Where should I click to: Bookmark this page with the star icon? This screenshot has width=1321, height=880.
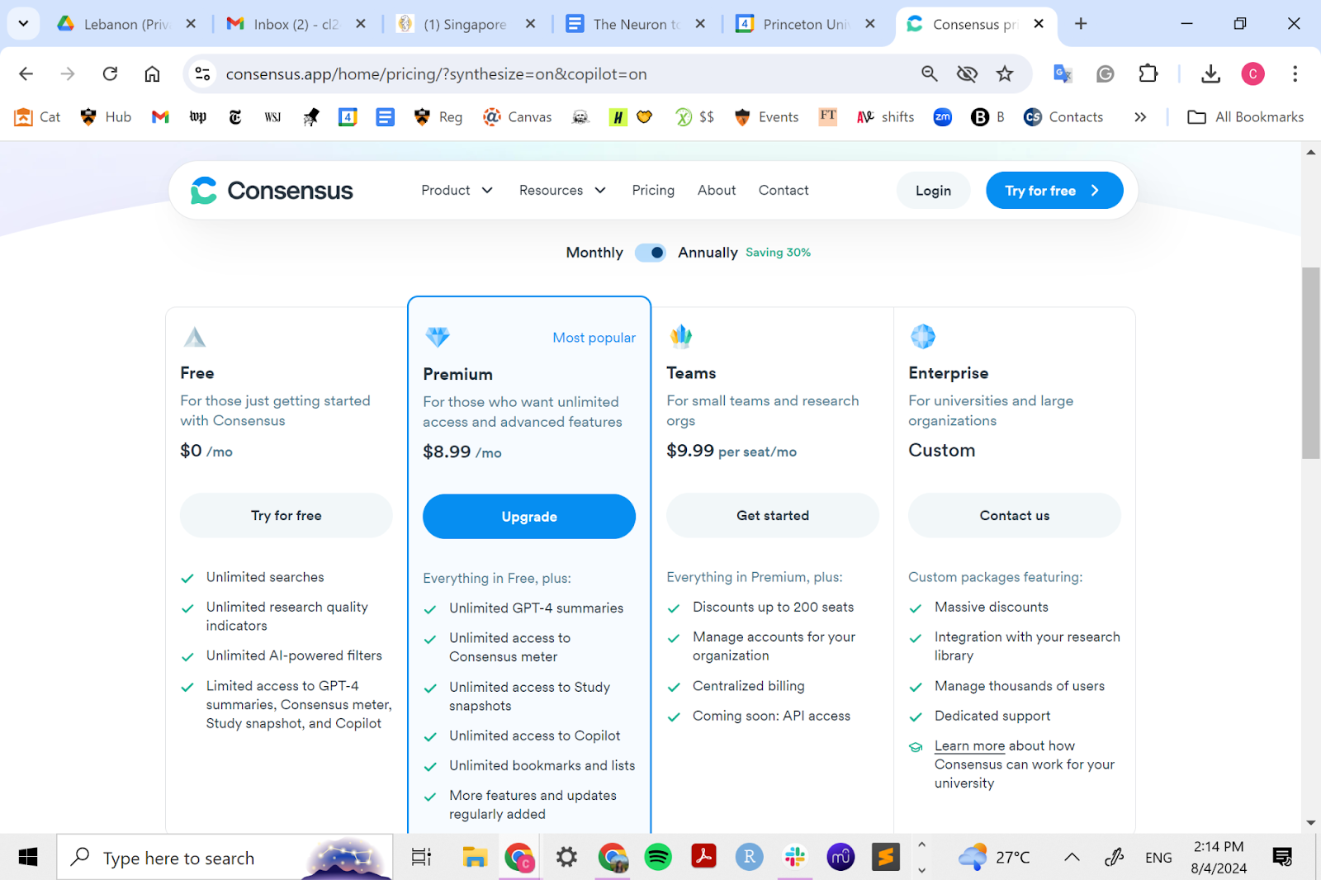point(1005,74)
